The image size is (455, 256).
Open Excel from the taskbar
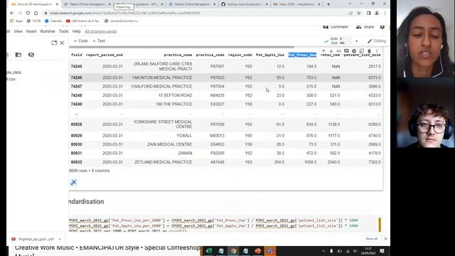(209, 251)
